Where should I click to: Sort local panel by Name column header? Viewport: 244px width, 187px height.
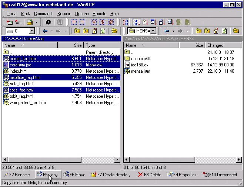(30, 45)
